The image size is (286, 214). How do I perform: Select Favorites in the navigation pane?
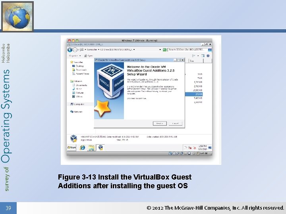[77, 62]
